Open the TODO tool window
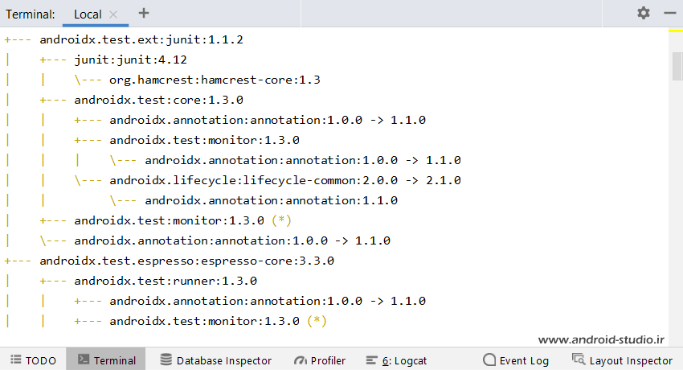This screenshot has height=370, width=683. pos(34,360)
